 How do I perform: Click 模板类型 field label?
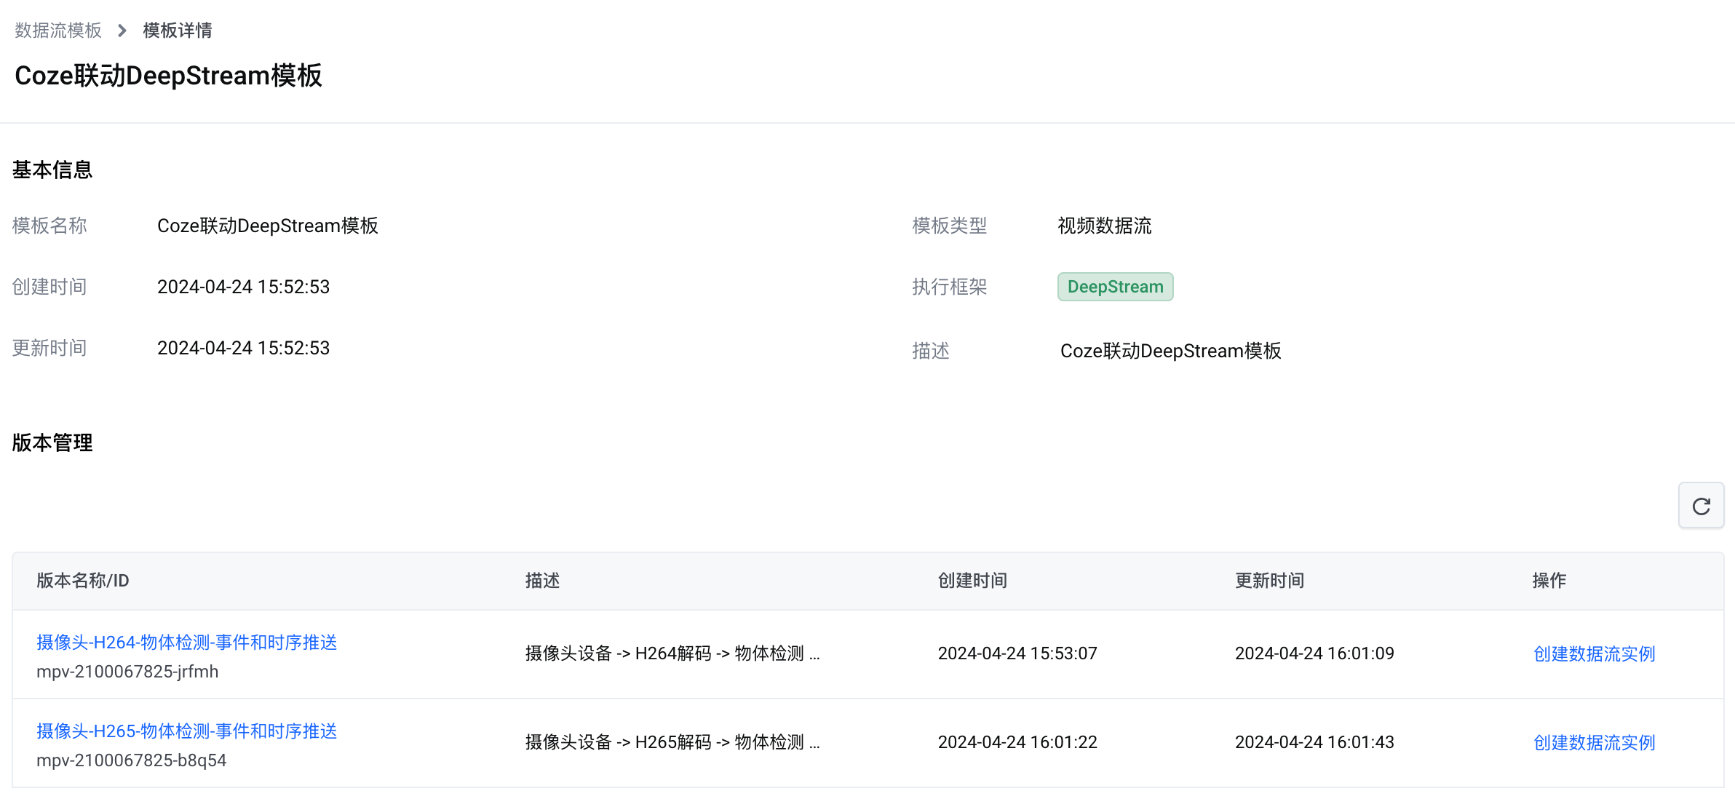[x=950, y=226]
